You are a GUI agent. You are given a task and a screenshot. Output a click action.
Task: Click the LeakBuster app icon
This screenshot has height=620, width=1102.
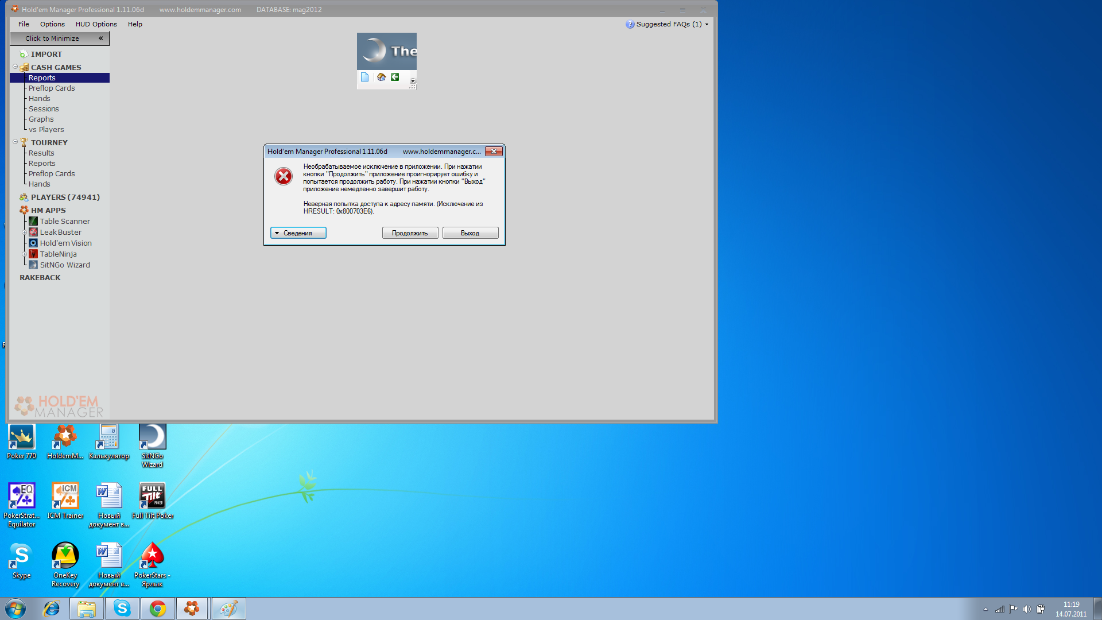click(33, 232)
